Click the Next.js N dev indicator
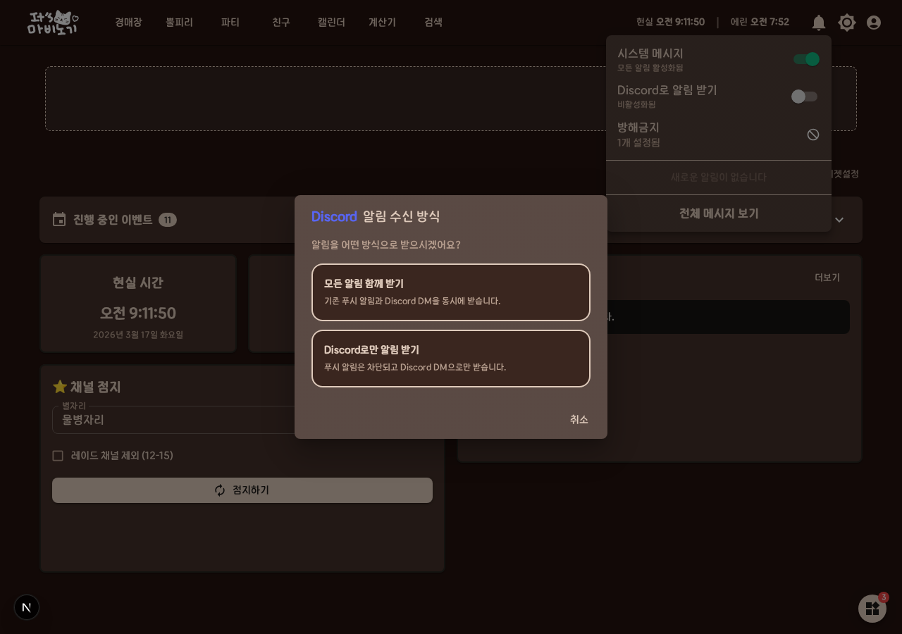Image resolution: width=902 pixels, height=634 pixels. click(x=27, y=607)
